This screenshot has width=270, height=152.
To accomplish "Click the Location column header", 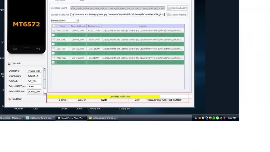I will 143,26.
